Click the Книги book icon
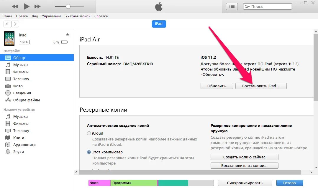Viewport: 318px width, 191px height. pos(8,138)
